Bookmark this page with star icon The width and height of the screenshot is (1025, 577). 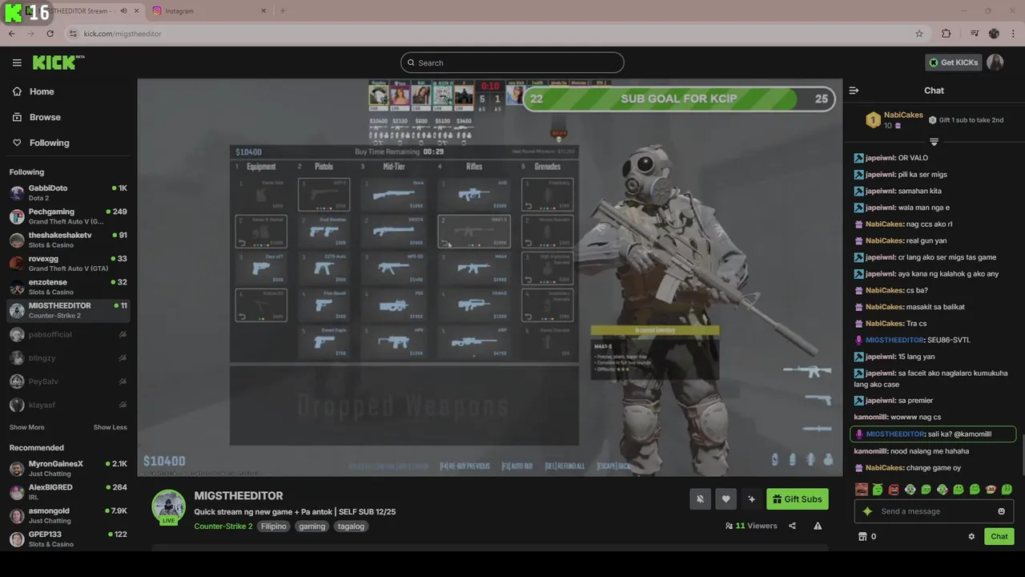(919, 34)
